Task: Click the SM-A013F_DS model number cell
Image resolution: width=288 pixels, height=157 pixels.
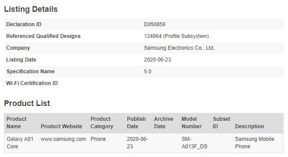Action: coord(194,143)
